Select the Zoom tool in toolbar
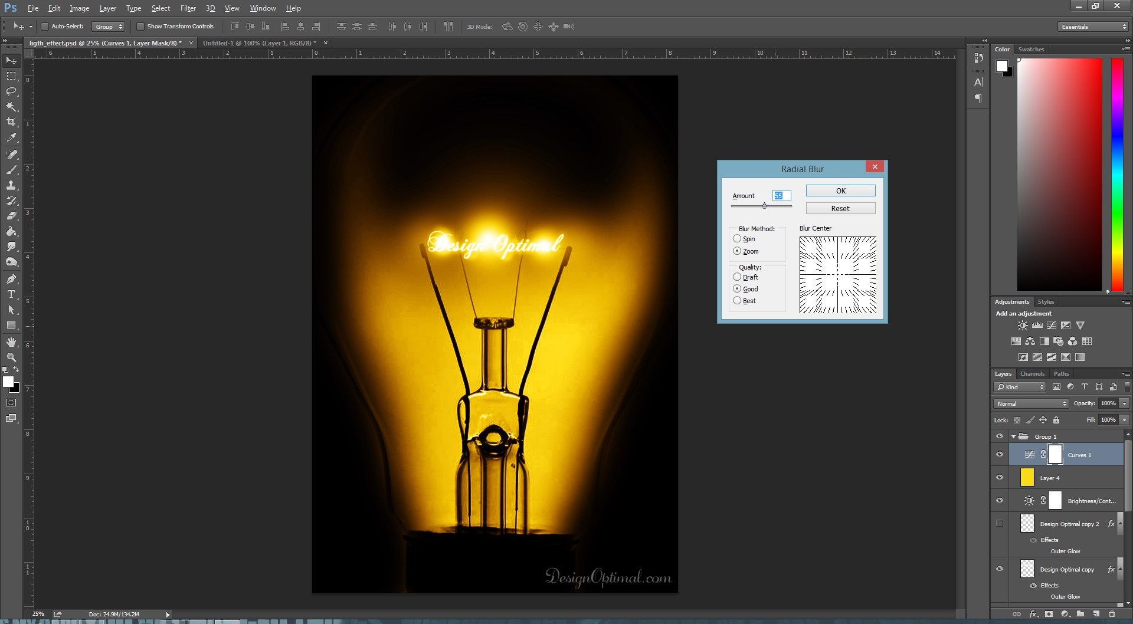This screenshot has width=1133, height=624. click(11, 357)
